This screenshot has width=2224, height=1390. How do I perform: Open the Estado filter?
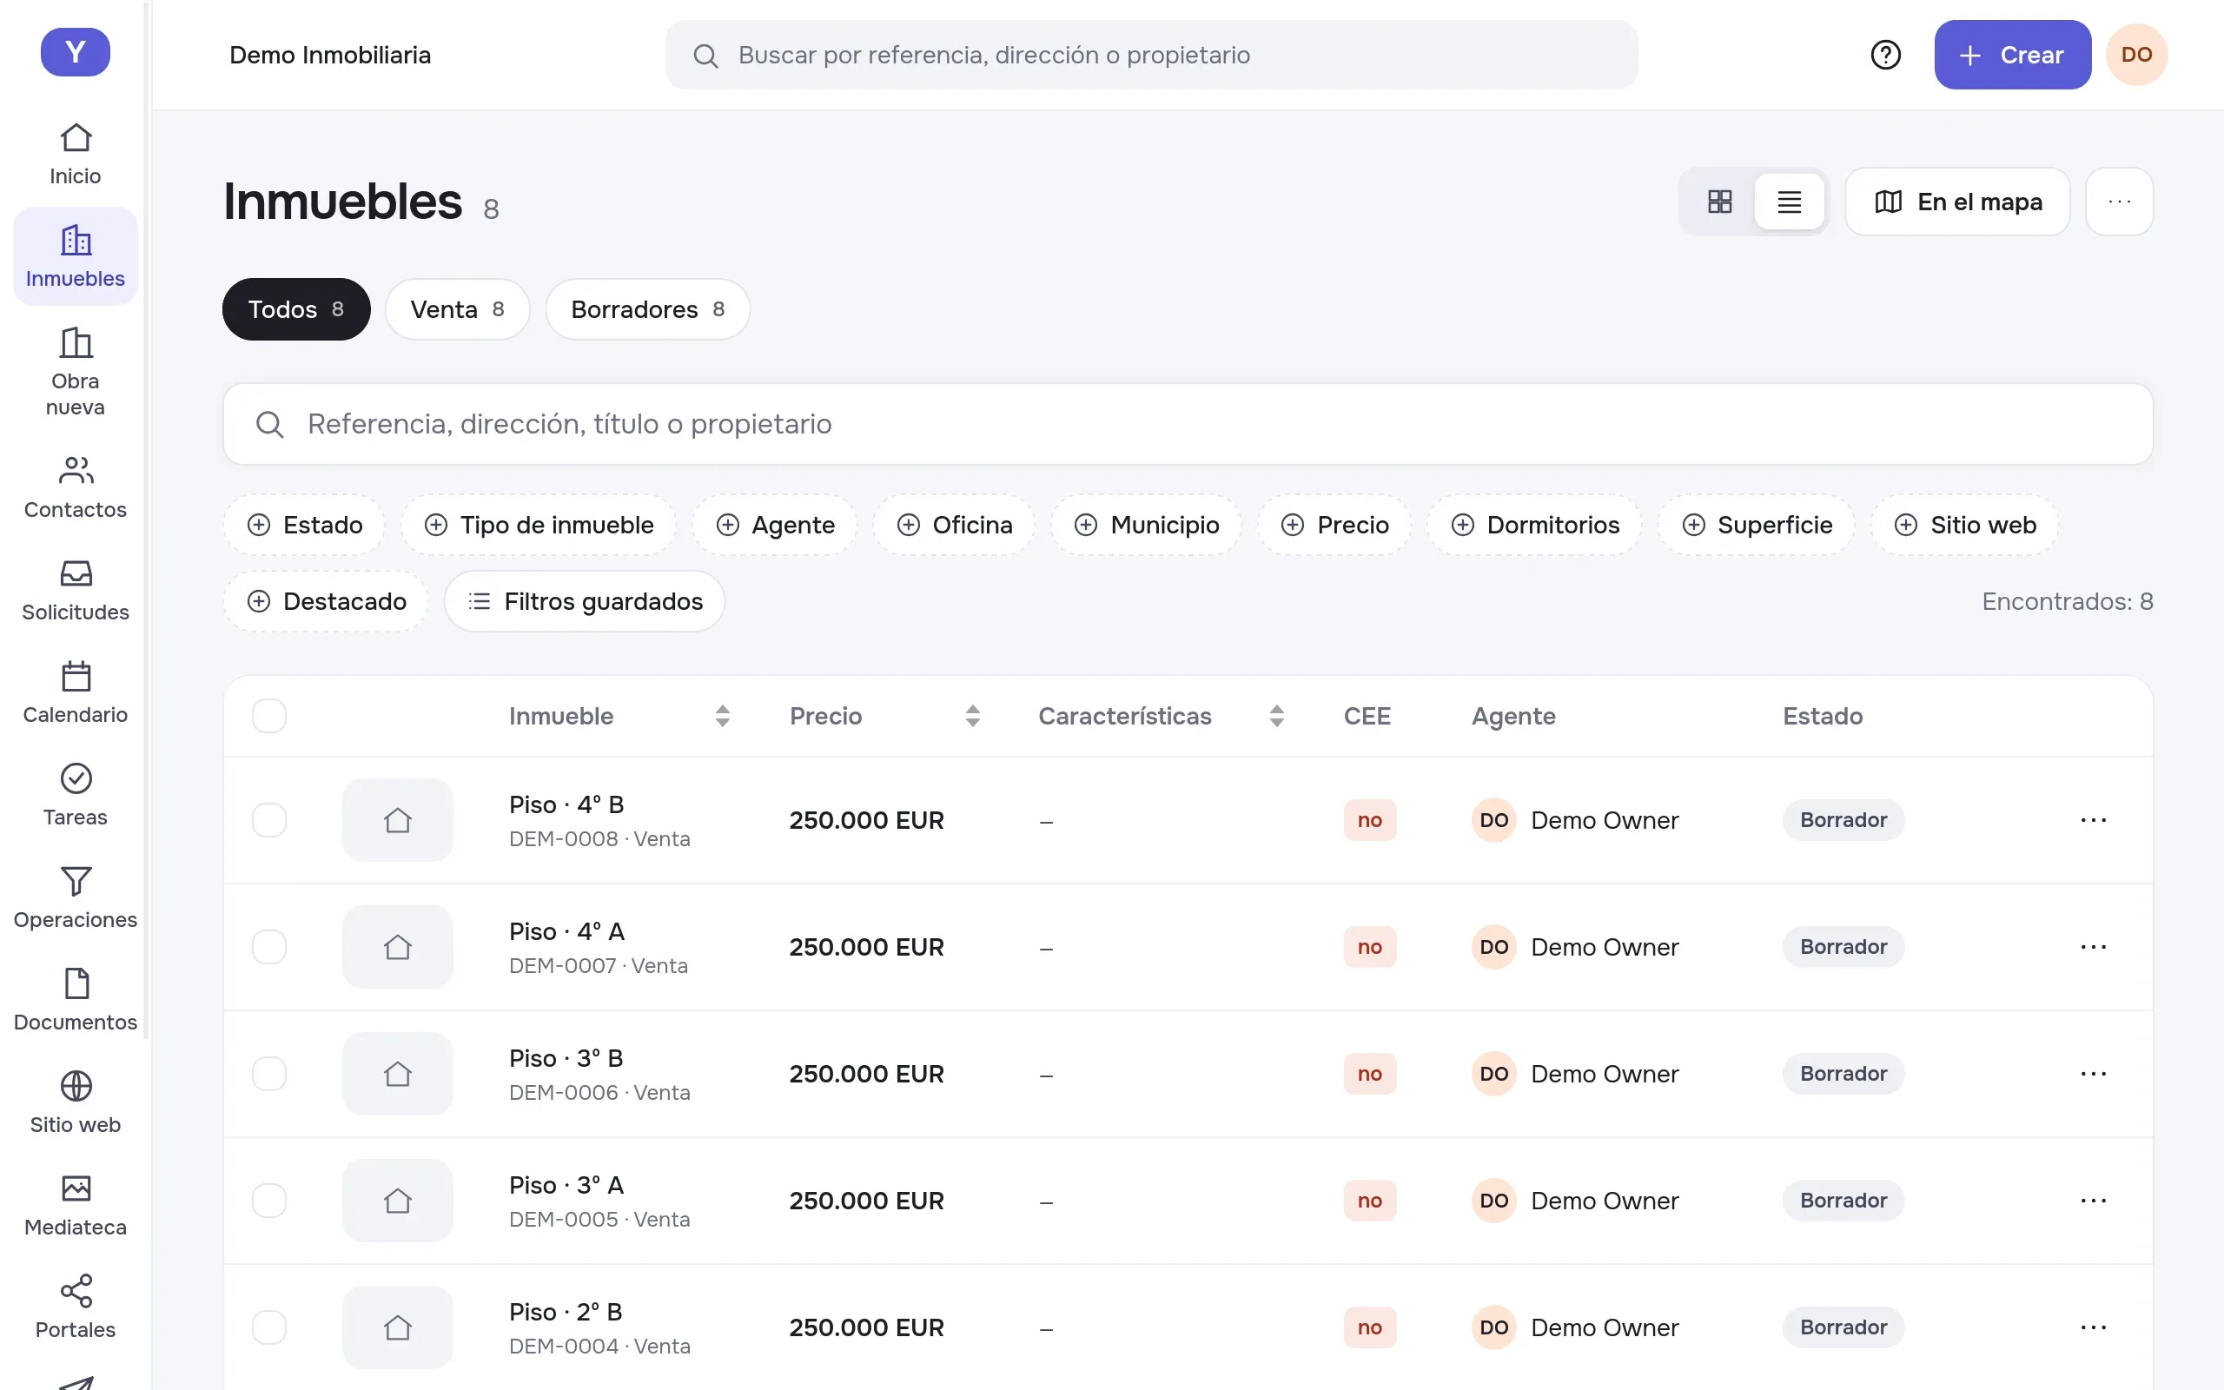point(304,525)
